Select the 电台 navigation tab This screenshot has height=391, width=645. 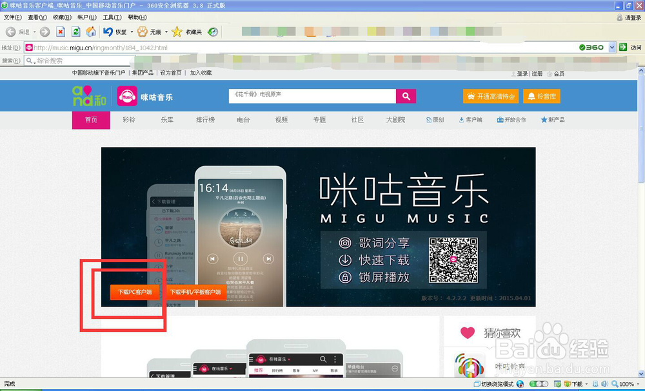coord(243,120)
